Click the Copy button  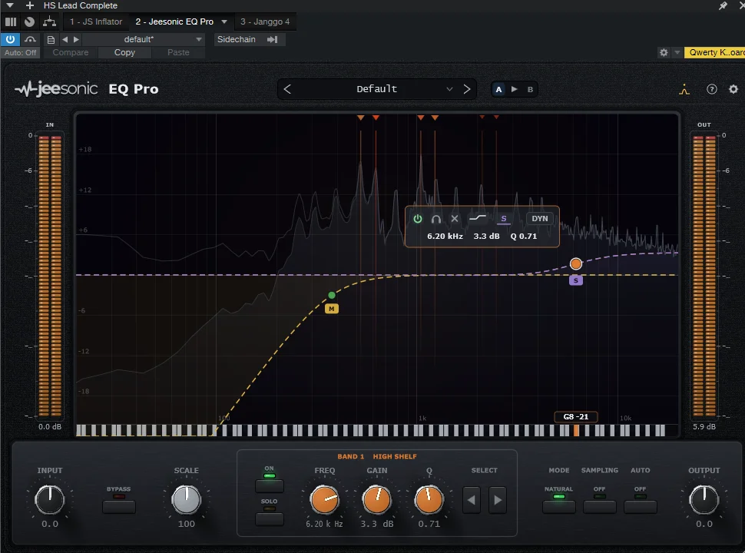[x=124, y=52]
